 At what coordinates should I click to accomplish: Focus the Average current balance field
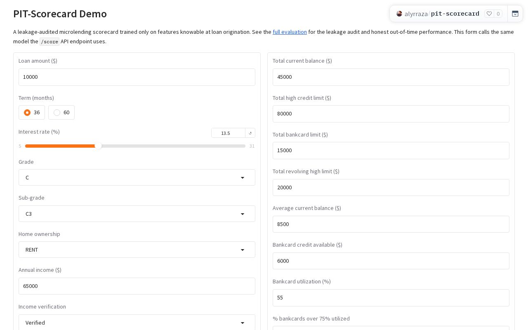click(391, 224)
